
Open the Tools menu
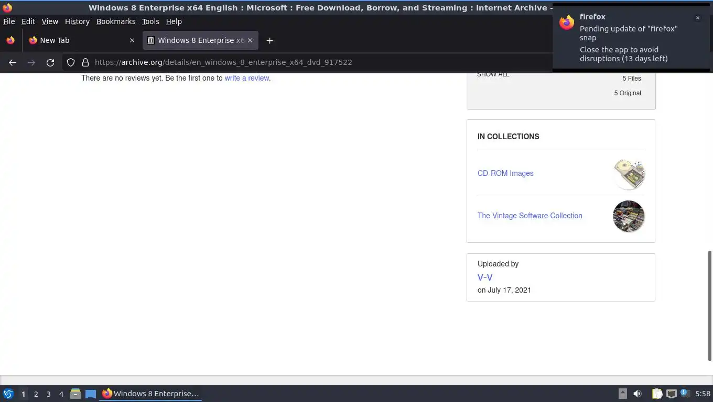point(150,21)
